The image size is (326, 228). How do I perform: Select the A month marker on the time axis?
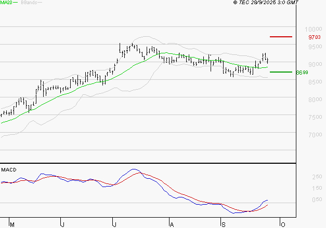pos(172,225)
